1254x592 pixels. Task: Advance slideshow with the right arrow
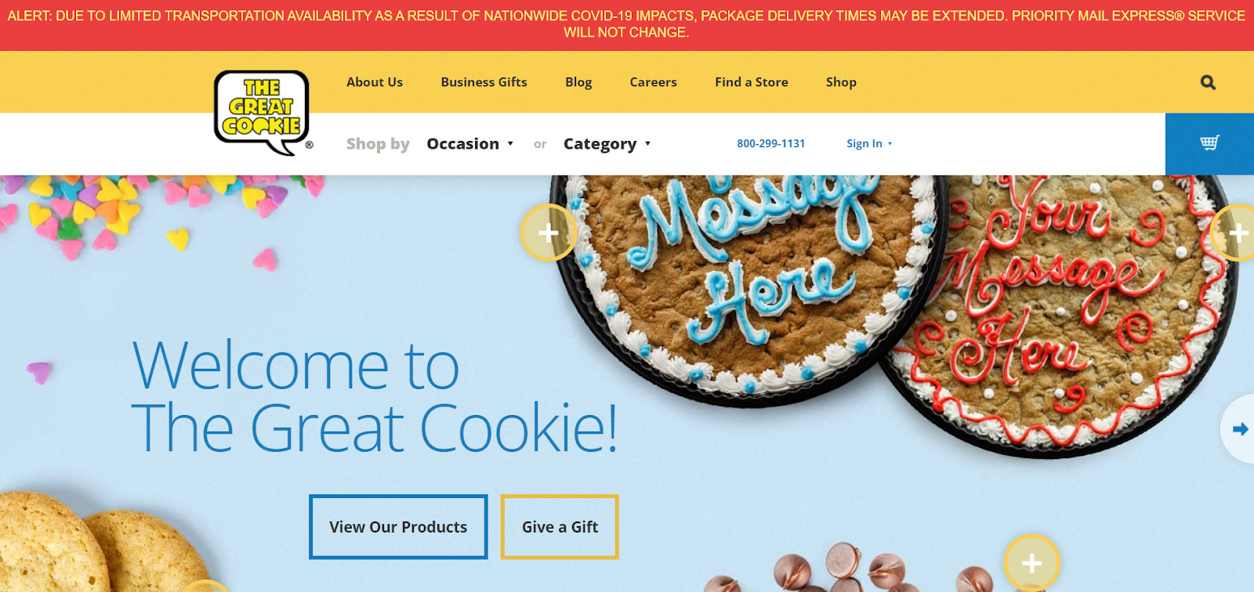(x=1240, y=429)
